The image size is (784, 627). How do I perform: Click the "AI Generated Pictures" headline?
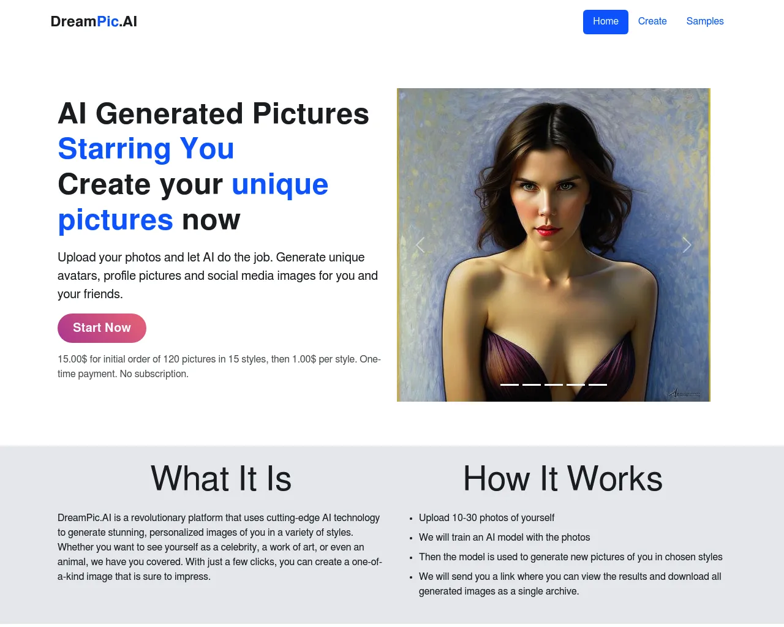[213, 114]
